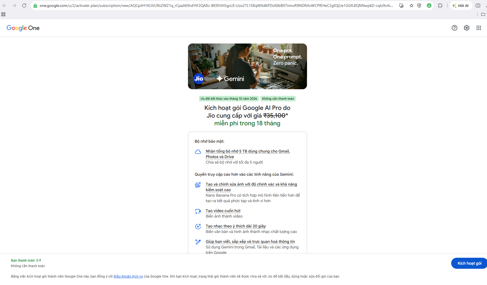Click the Jio Gemini banner image
Screen dimensions: 487x285
(247, 66)
